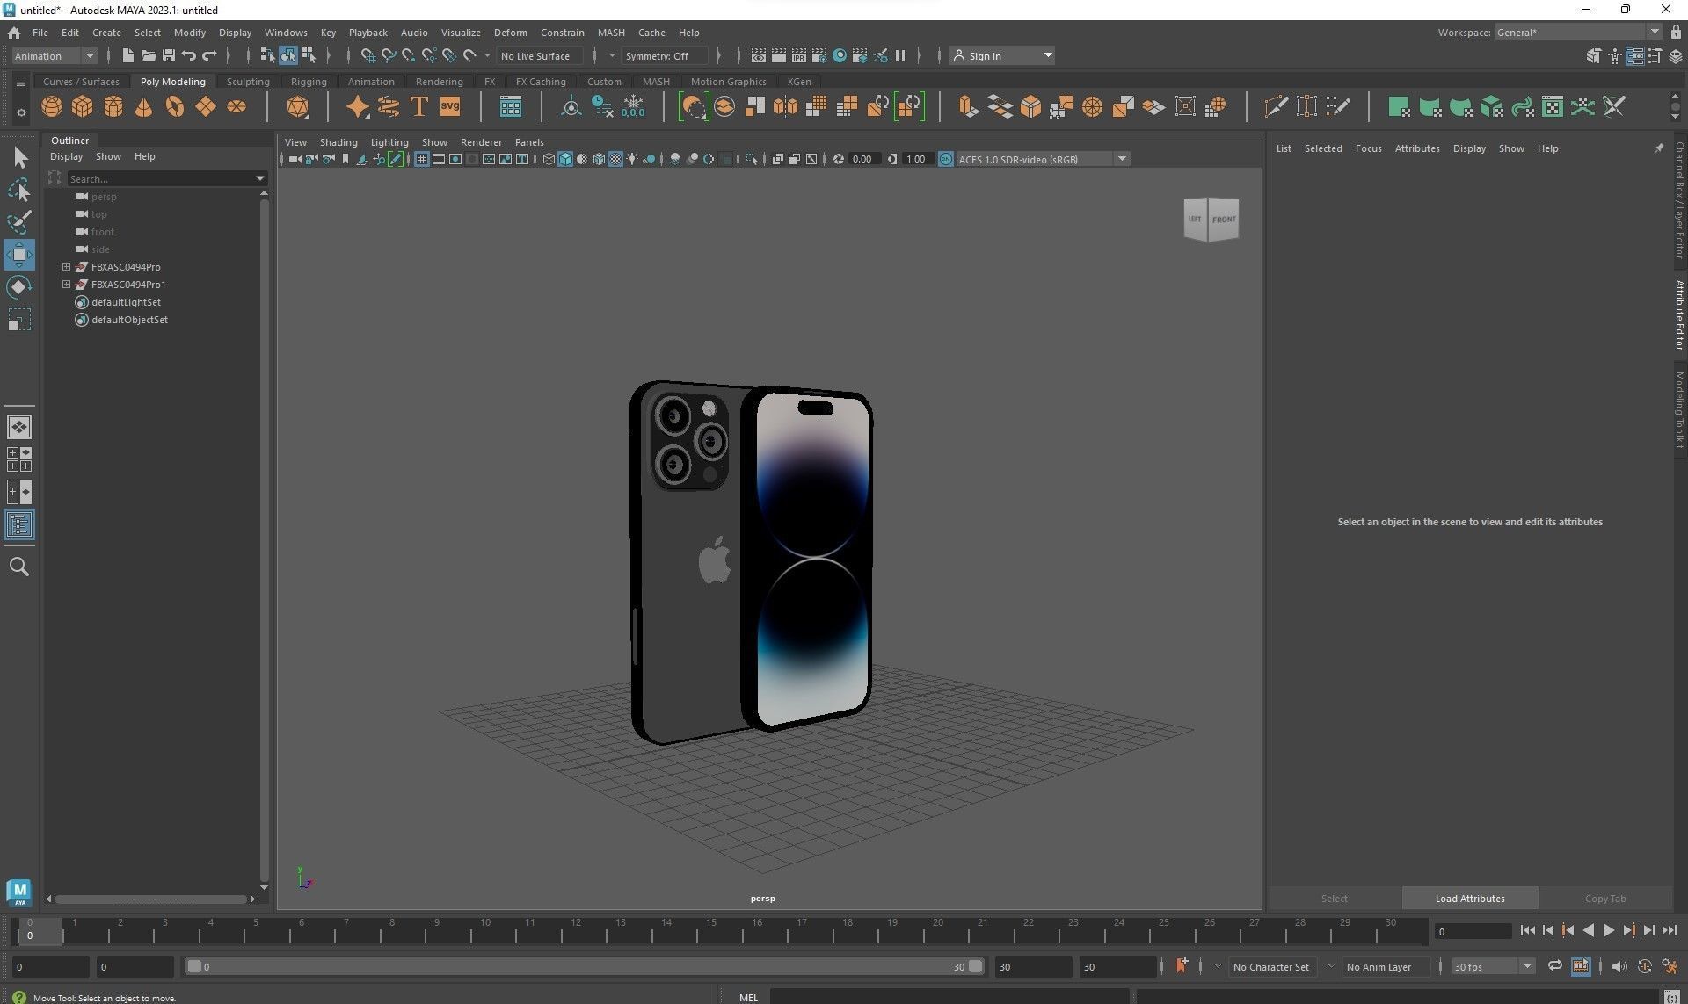Create a polygon cylinder from the shelf
The height and width of the screenshot is (1004, 1688).
tap(113, 107)
